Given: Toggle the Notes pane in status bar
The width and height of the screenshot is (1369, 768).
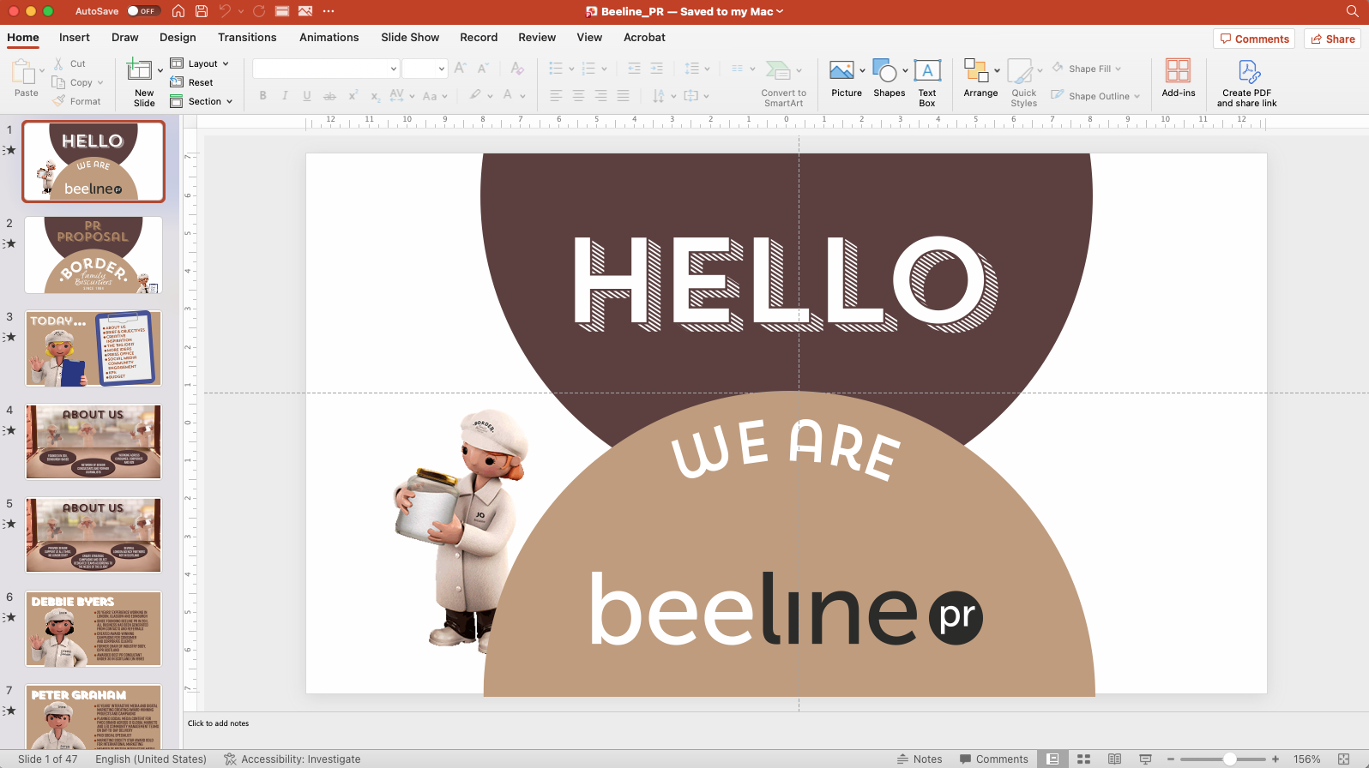Looking at the screenshot, I should click(x=920, y=759).
